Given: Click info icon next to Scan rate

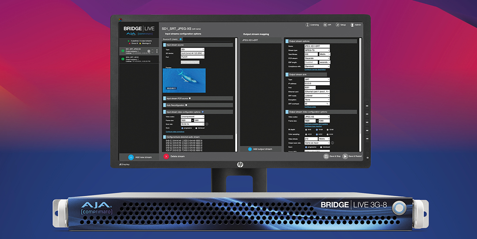Looking at the screenshot, I should click(x=207, y=124).
